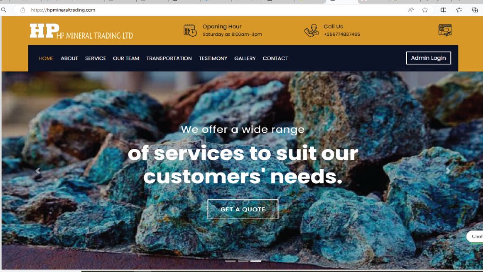Screen dimensions: 483x272
Task: Click the collections icon in browser toolbar
Action: (x=475, y=10)
